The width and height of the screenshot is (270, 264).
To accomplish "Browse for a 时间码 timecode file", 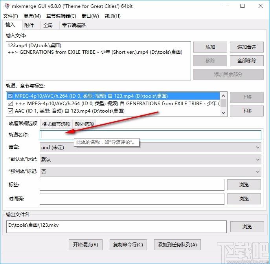I will tap(244, 199).
